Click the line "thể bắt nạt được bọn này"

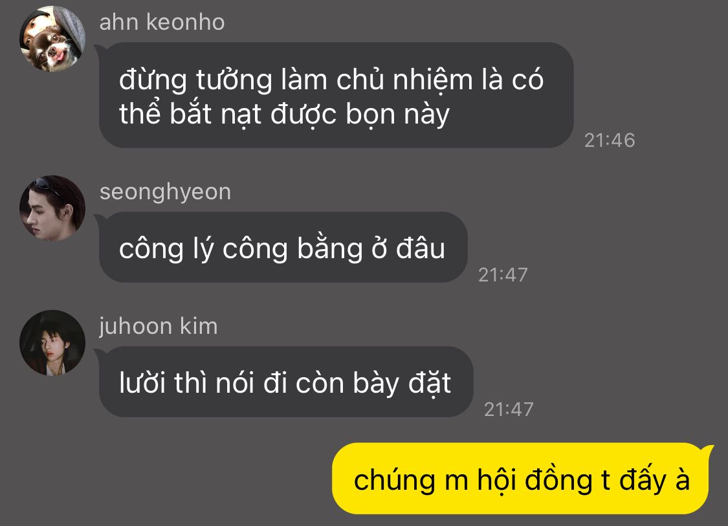coord(284,115)
